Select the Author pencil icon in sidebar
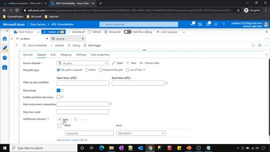The image size is (270, 152). tap(5, 48)
